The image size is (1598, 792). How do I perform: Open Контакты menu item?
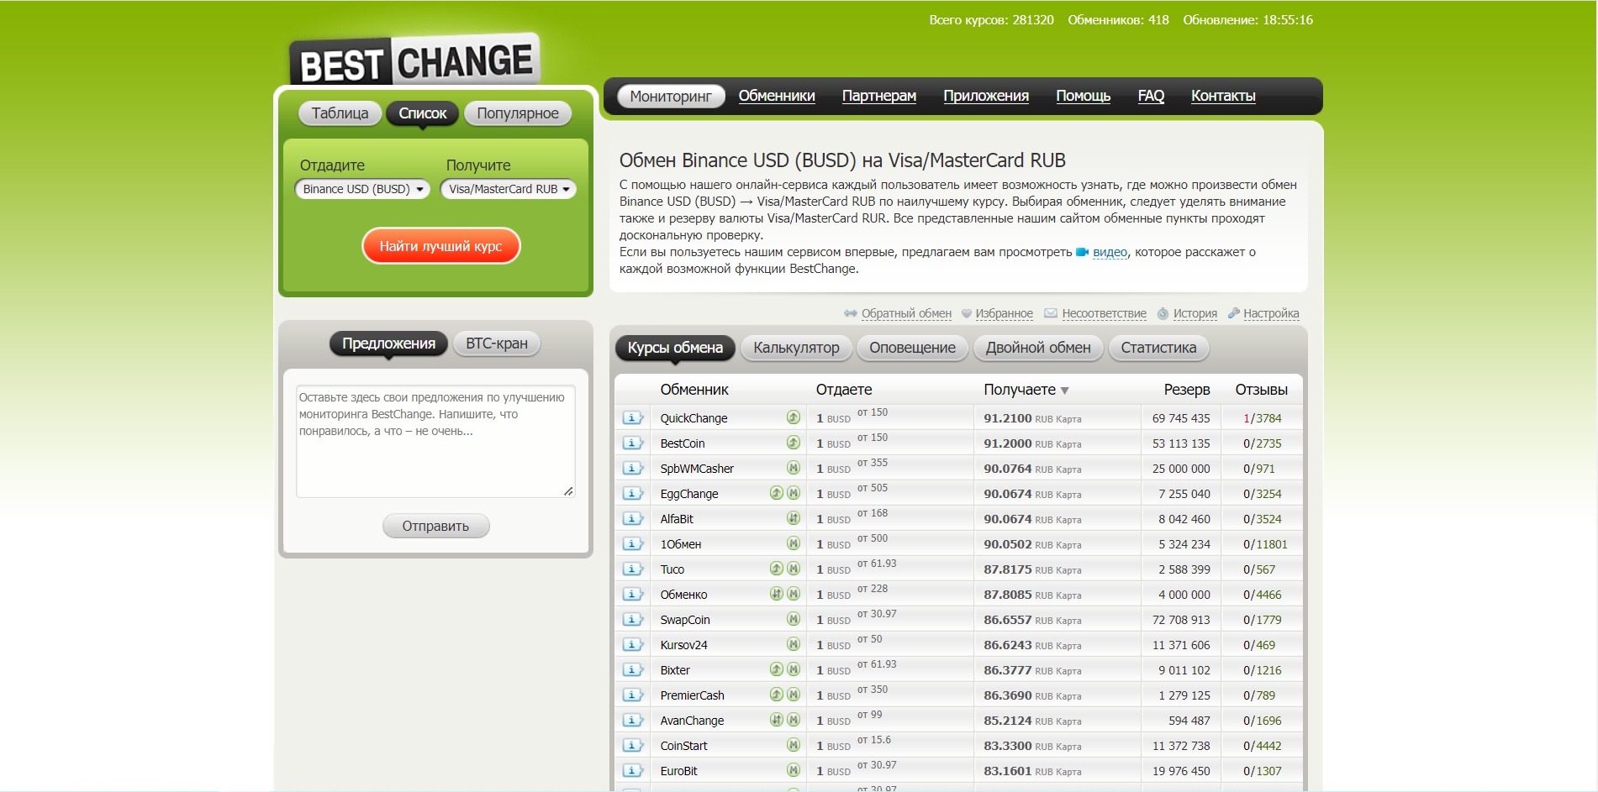click(x=1223, y=96)
